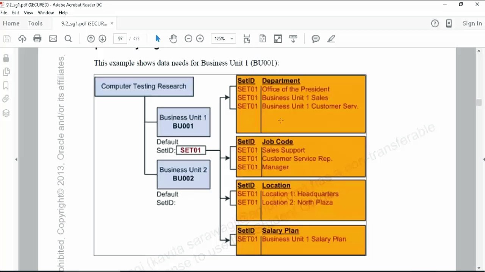Image resolution: width=485 pixels, height=272 pixels.
Task: Go to next page arrow
Action: click(x=102, y=39)
